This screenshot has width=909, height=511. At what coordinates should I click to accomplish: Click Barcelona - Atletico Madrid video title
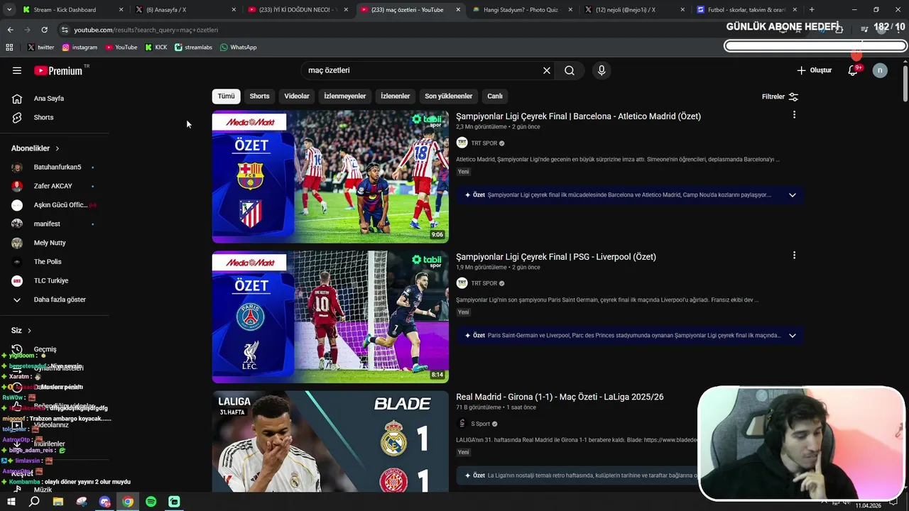pyautogui.click(x=578, y=116)
